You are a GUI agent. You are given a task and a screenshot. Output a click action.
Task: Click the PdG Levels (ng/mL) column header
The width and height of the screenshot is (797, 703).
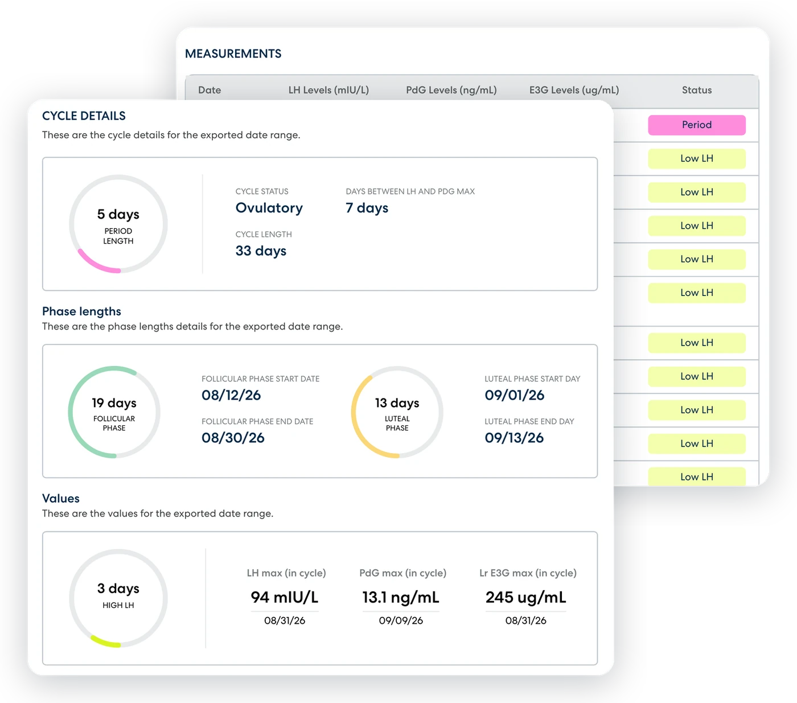coord(451,90)
